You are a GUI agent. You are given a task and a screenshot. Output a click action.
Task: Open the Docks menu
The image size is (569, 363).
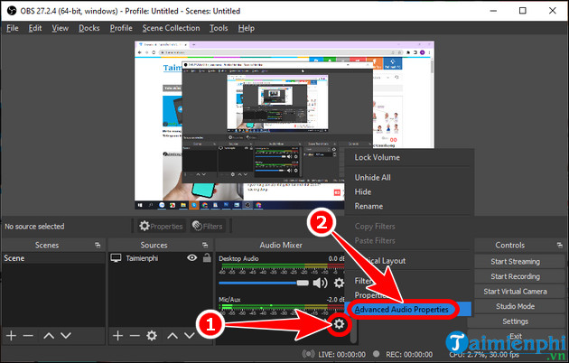click(89, 28)
